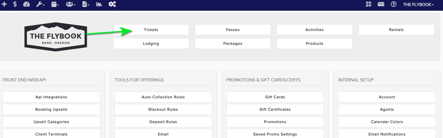This screenshot has height=138, width=443.
Task: Click the QR code scanner icon
Action: [368, 4]
